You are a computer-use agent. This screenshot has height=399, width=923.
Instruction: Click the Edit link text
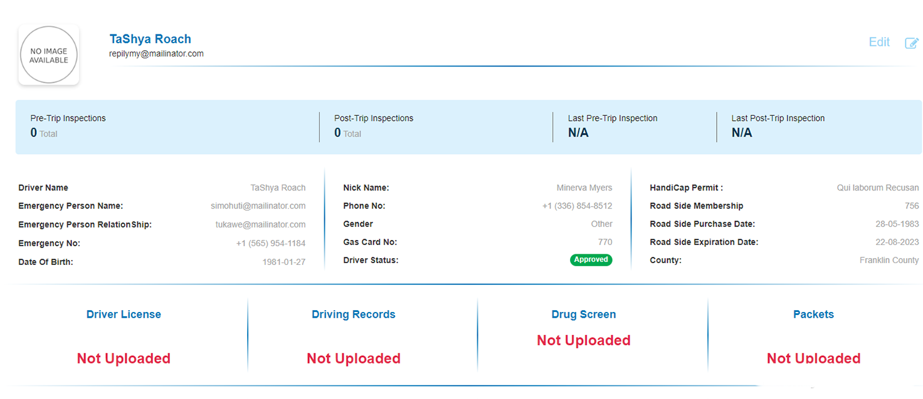(879, 43)
